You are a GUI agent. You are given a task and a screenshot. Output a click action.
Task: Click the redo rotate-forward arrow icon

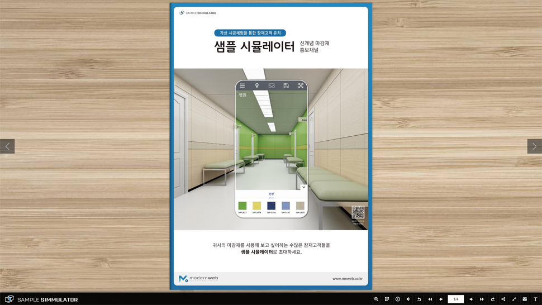coord(492,299)
